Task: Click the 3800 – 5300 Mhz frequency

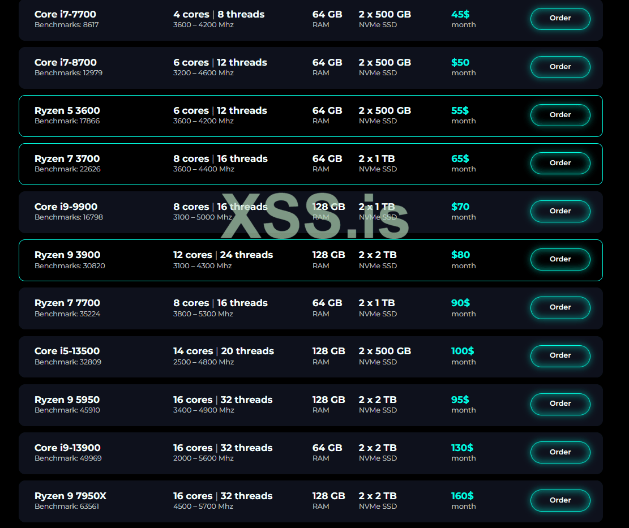Action: (203, 314)
